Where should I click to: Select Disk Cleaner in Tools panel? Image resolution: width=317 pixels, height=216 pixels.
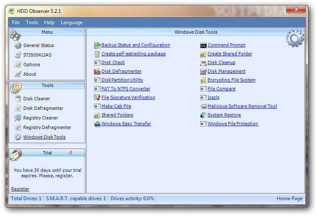[x=37, y=99]
